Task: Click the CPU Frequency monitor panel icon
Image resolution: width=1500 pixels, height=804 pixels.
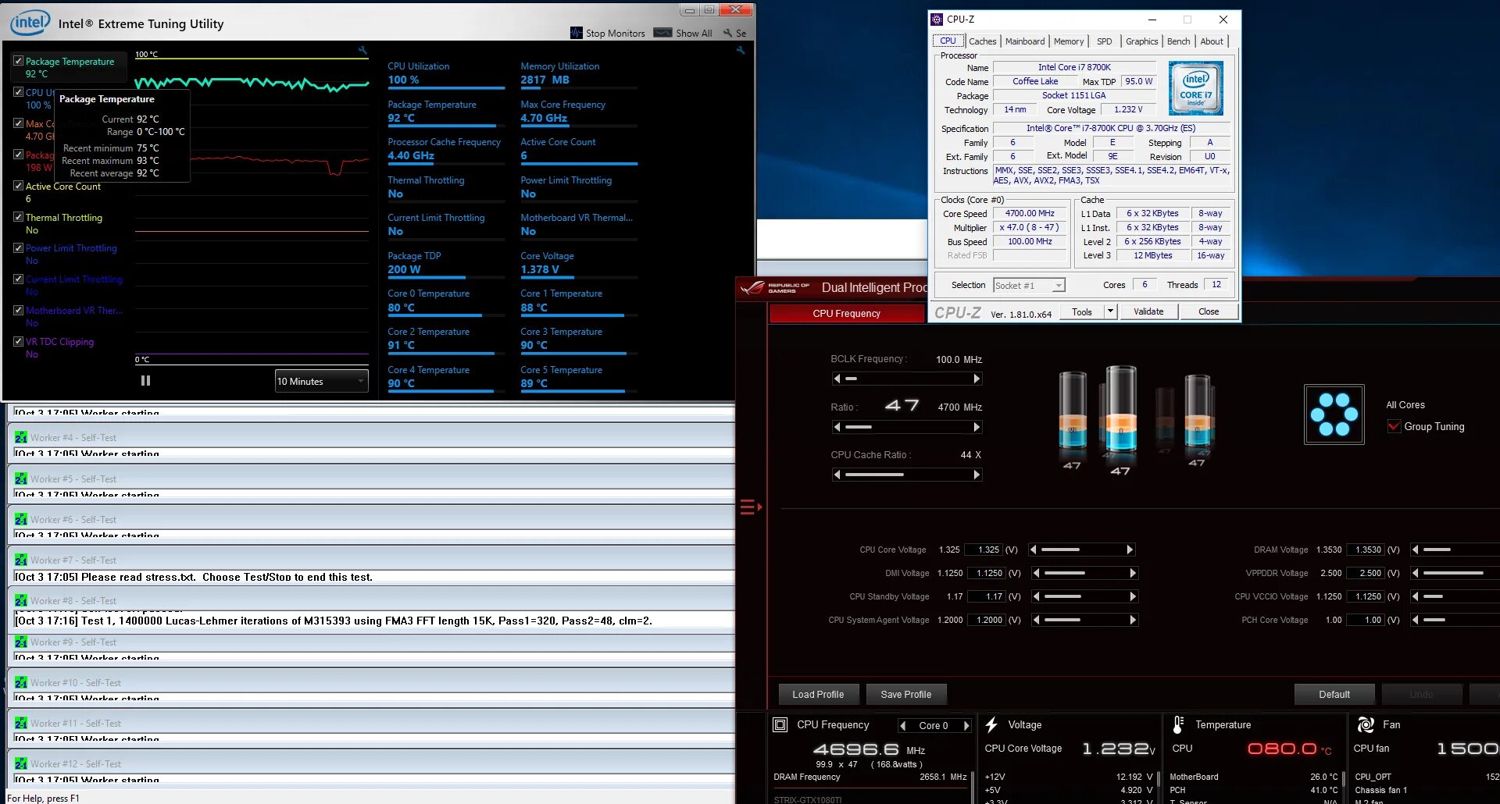Action: (x=780, y=725)
